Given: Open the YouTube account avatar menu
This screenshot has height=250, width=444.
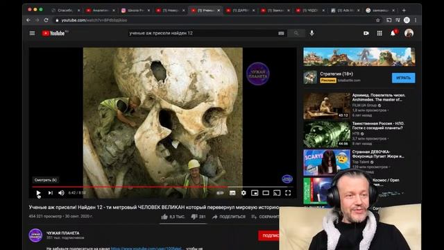Looking at the screenshot, I should pyautogui.click(x=409, y=33).
